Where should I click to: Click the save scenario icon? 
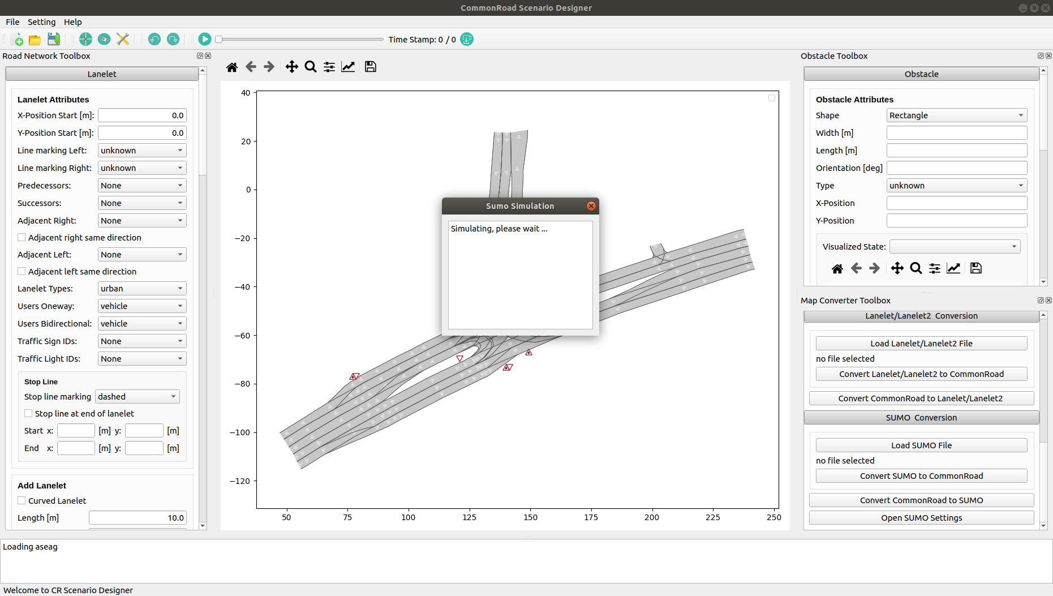[54, 40]
